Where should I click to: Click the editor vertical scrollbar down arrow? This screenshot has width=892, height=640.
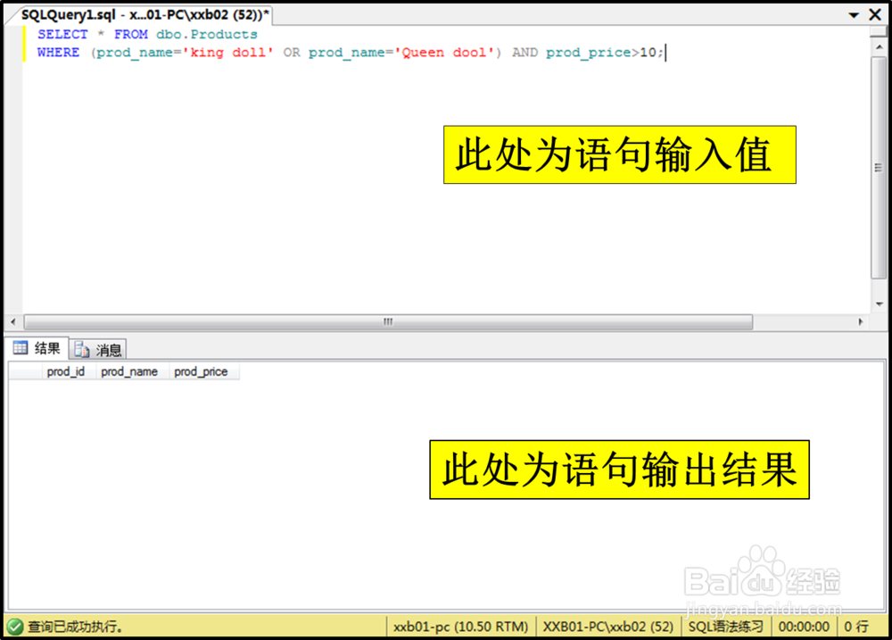tap(878, 303)
